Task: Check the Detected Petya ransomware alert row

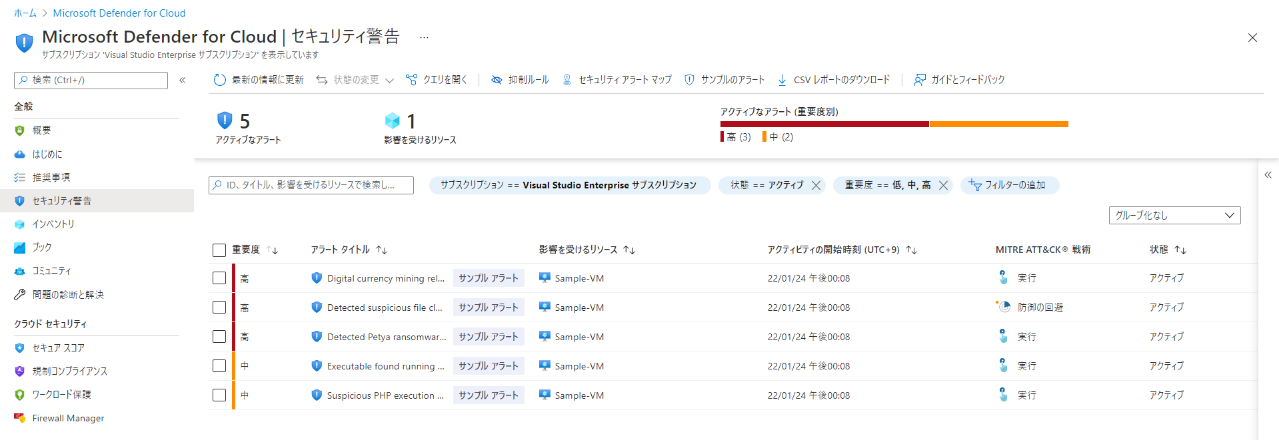Action: click(219, 337)
